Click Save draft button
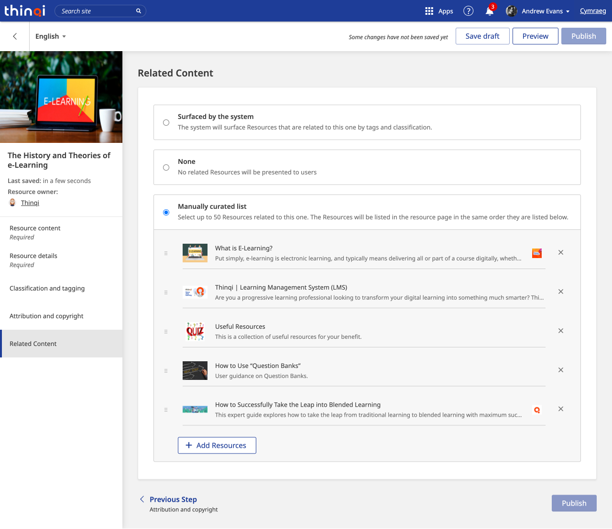Screen dimensions: 612x529 (482, 36)
